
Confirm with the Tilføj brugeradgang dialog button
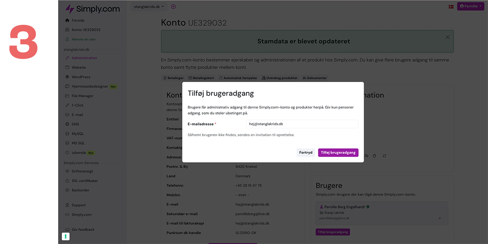[x=338, y=152]
